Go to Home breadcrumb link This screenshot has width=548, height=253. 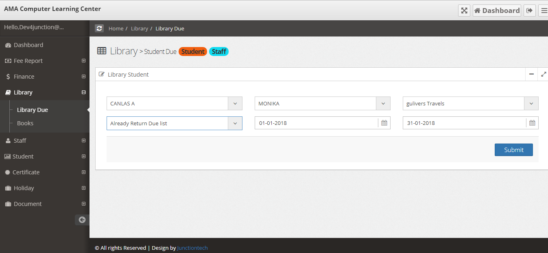coord(116,28)
